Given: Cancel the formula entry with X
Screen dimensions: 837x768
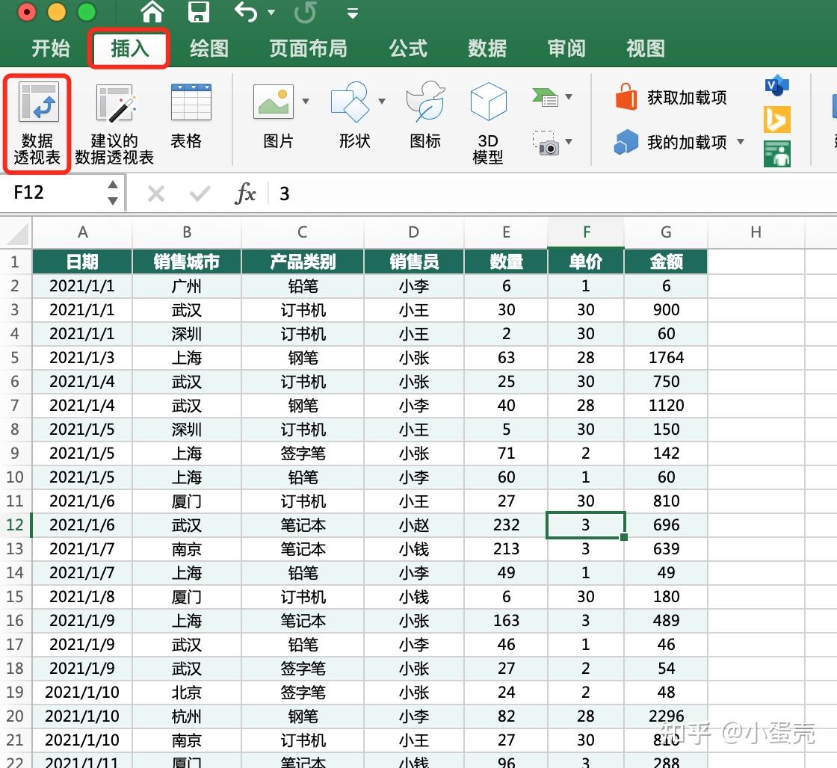Looking at the screenshot, I should [x=156, y=193].
